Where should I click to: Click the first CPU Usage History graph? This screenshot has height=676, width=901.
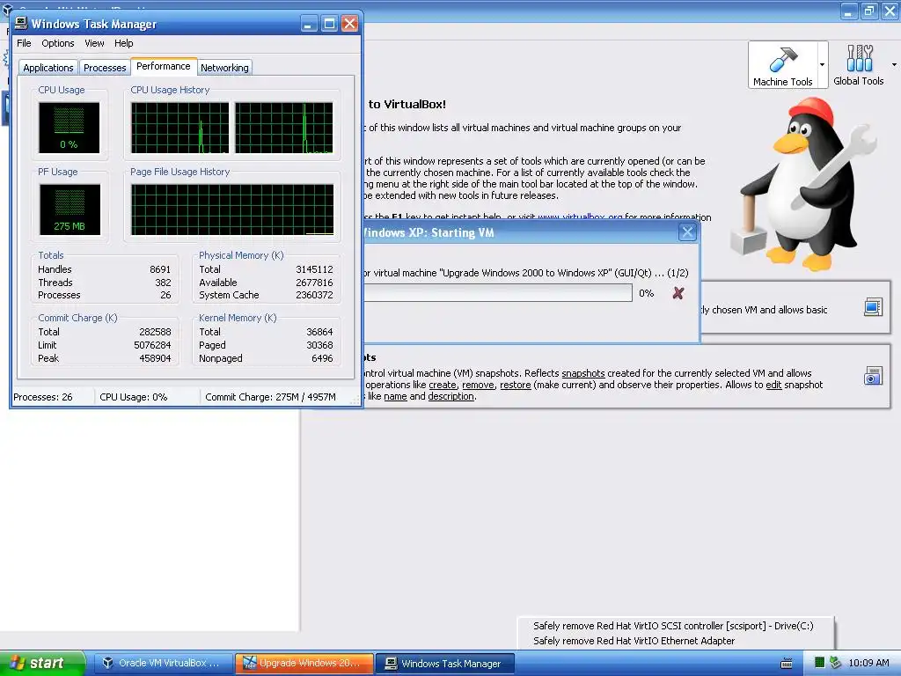coord(179,128)
